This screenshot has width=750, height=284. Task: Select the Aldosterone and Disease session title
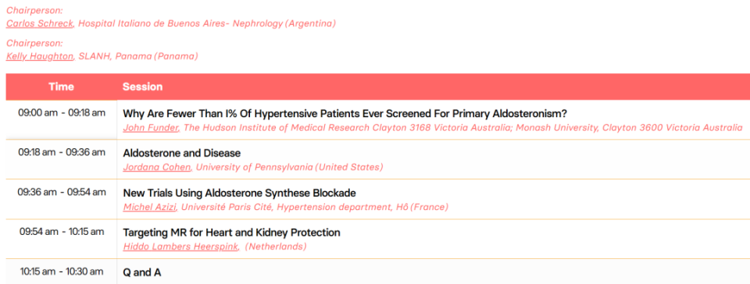click(182, 153)
